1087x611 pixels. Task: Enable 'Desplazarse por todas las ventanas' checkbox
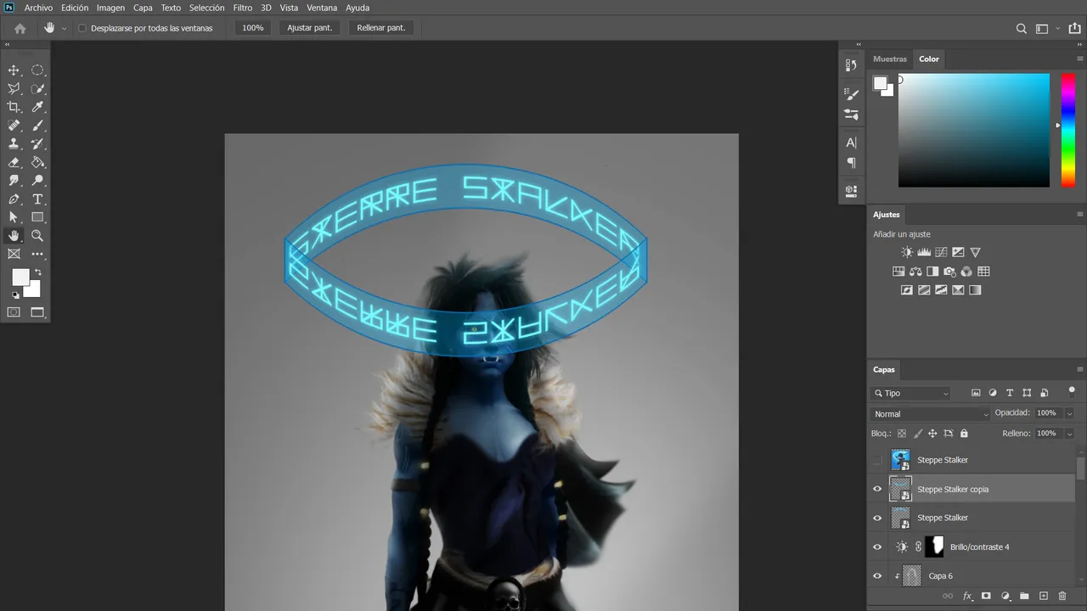pos(82,28)
